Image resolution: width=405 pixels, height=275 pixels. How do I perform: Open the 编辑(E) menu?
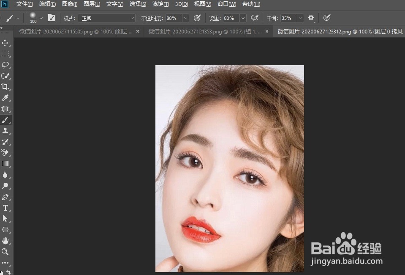coord(47,4)
